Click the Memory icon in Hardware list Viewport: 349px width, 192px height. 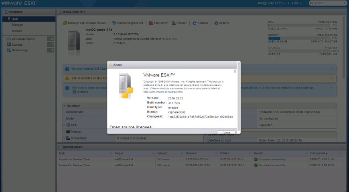(x=68, y=132)
